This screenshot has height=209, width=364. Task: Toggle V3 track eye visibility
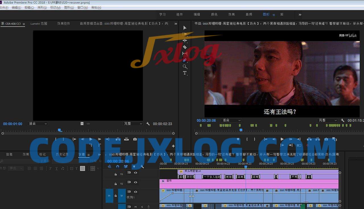click(x=136, y=173)
